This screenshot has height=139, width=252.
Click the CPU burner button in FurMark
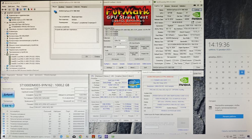(x=115, y=59)
